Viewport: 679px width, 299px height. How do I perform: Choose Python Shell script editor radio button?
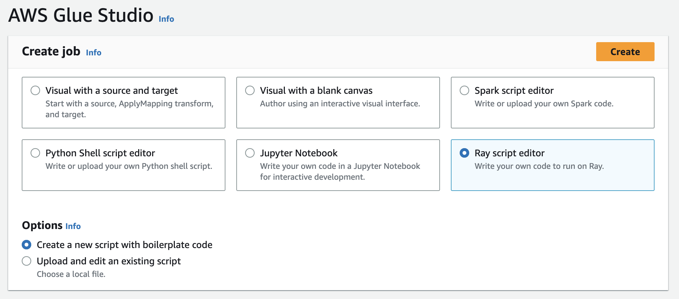click(35, 153)
